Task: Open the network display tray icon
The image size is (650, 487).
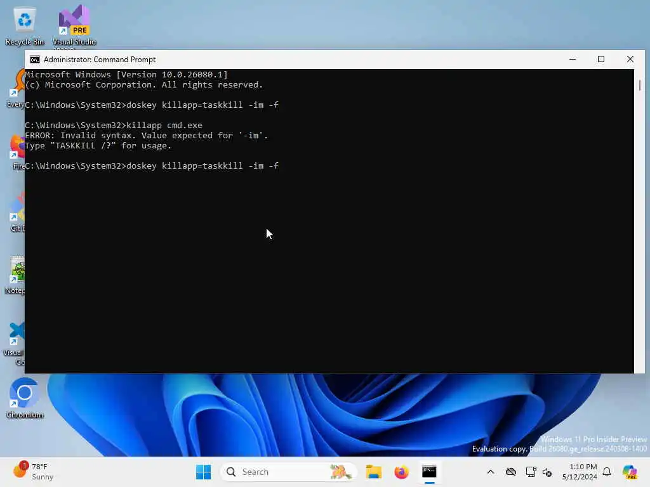Action: (x=531, y=472)
